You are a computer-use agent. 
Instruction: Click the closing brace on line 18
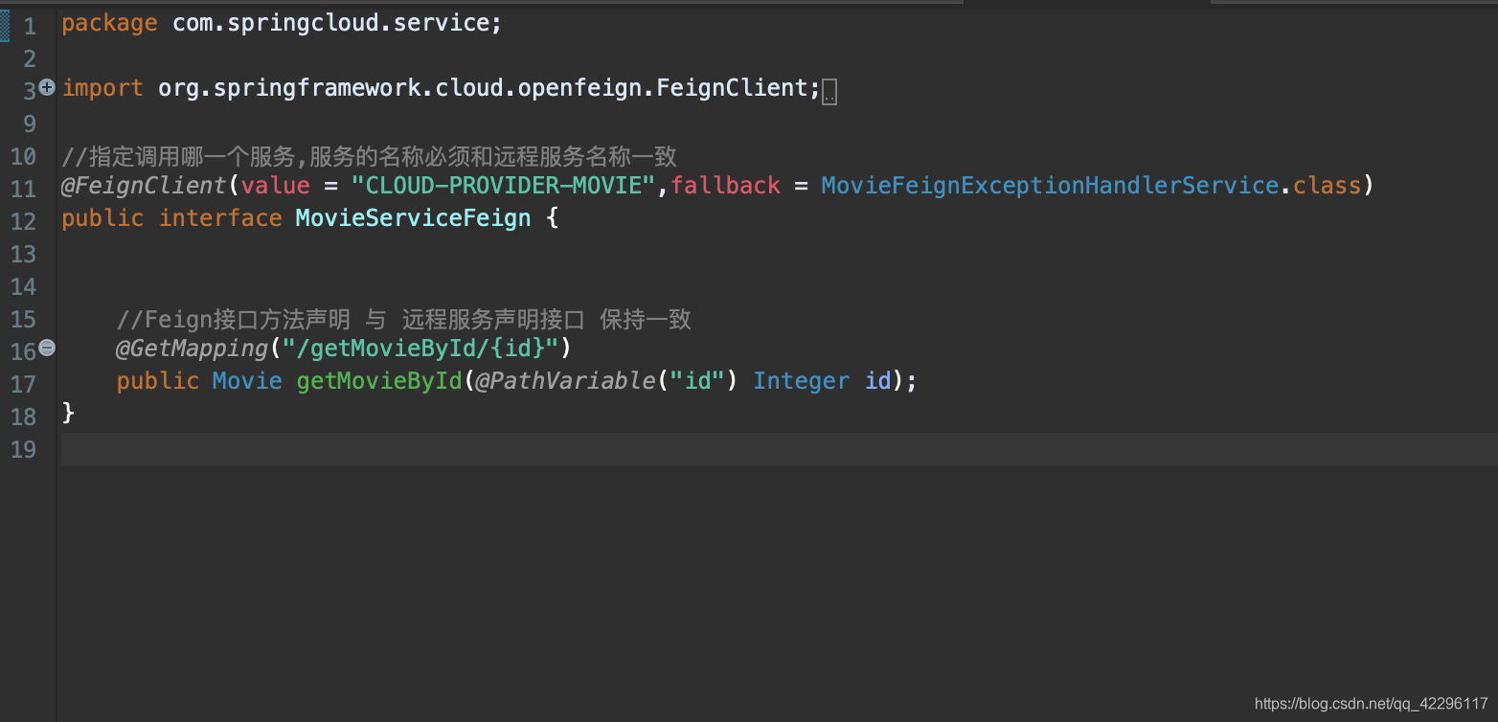pyautogui.click(x=68, y=413)
